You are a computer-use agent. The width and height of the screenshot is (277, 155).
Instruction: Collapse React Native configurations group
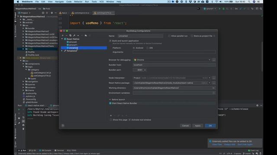(x=62, y=39)
